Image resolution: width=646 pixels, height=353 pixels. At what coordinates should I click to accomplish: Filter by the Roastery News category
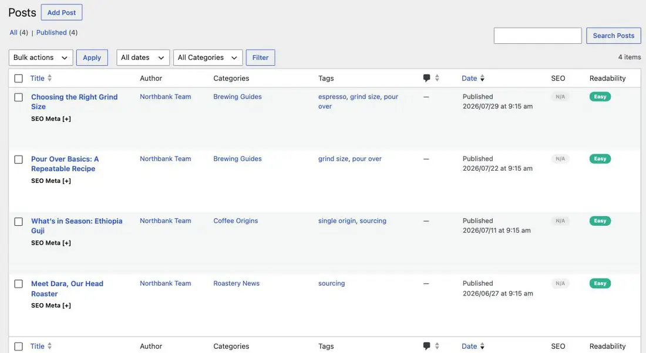pos(237,283)
